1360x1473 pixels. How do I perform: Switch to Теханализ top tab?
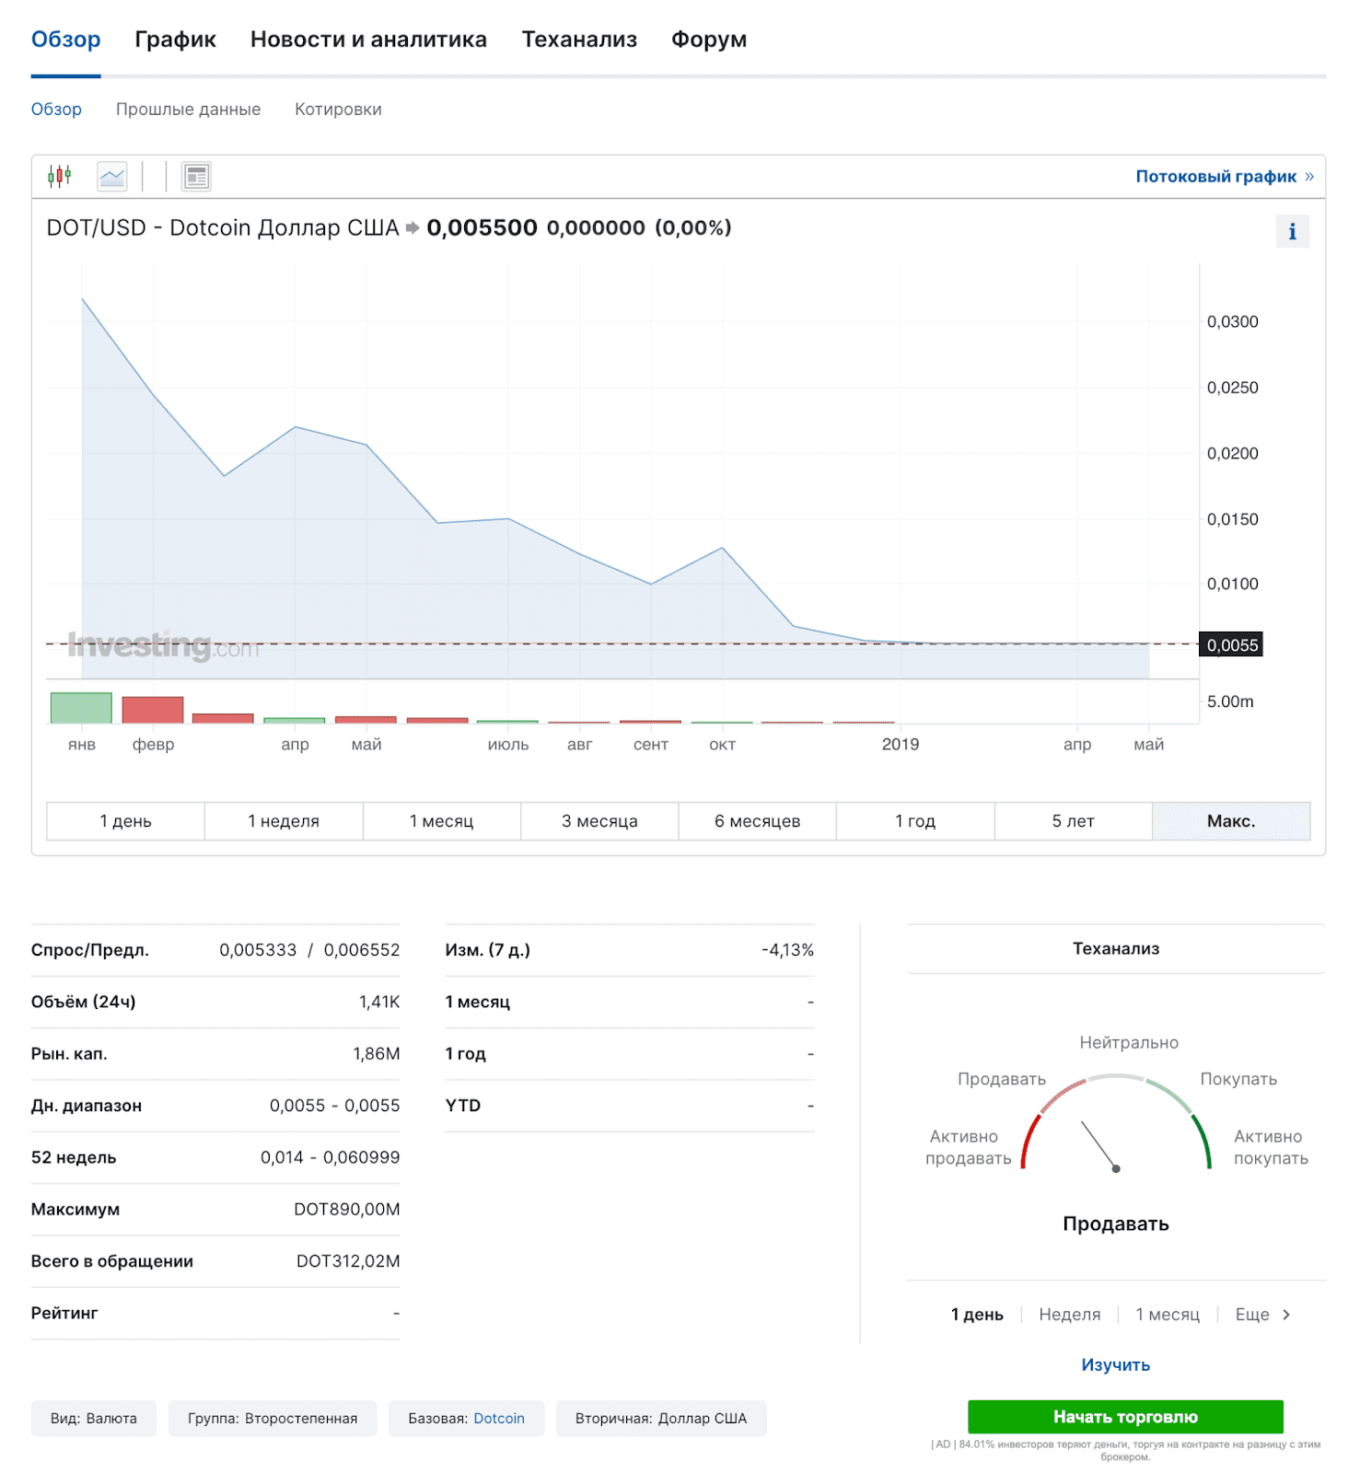point(579,40)
